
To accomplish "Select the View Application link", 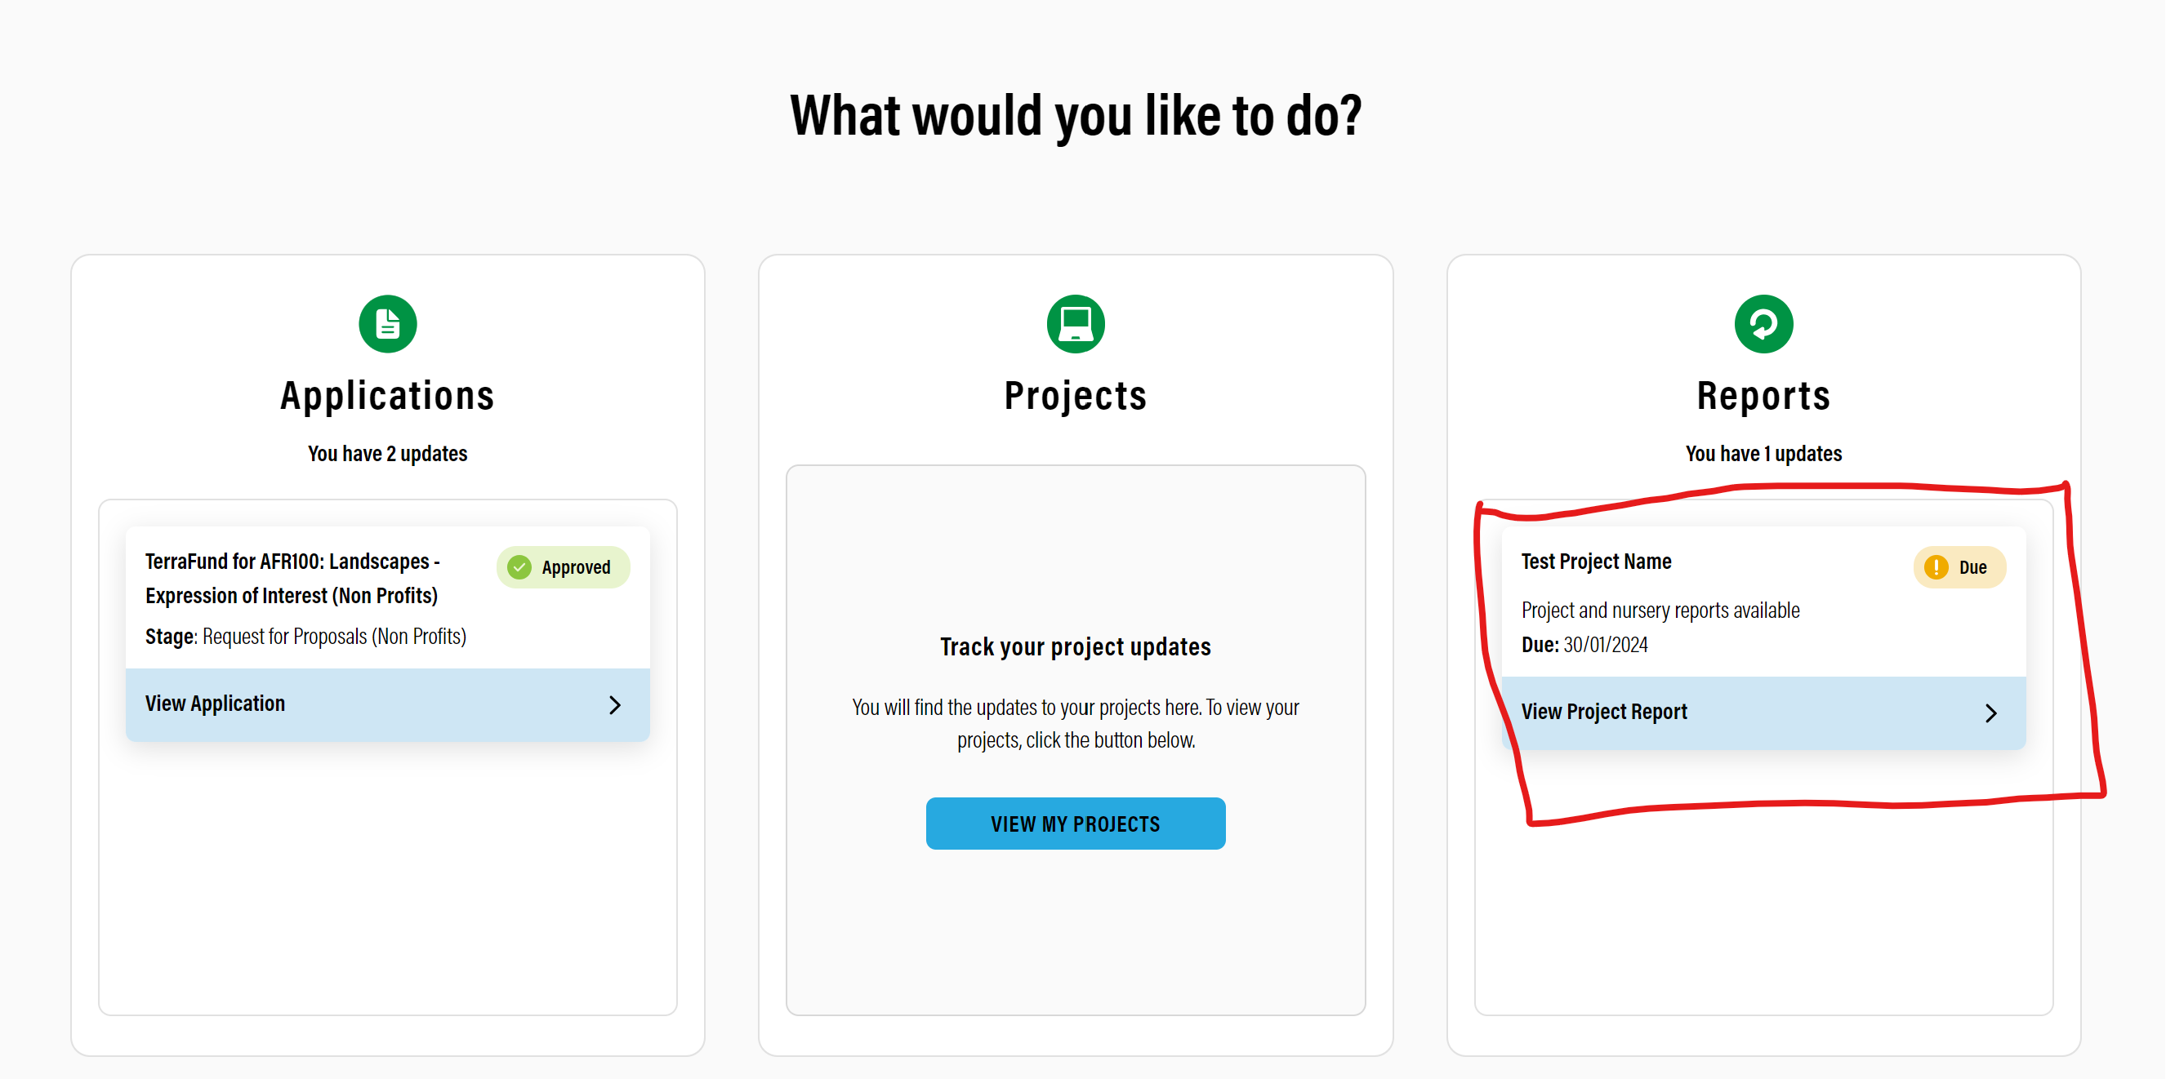I will pos(388,704).
